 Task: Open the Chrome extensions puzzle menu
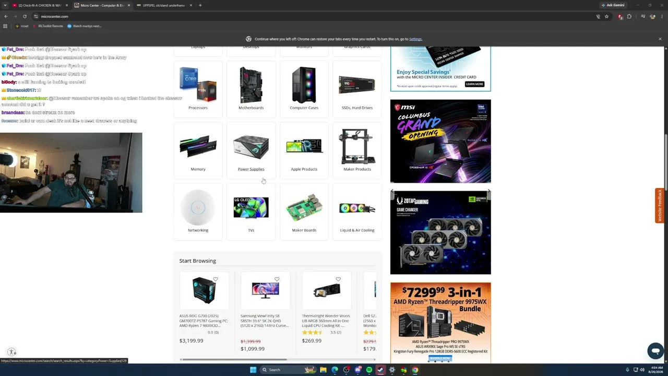click(x=629, y=16)
